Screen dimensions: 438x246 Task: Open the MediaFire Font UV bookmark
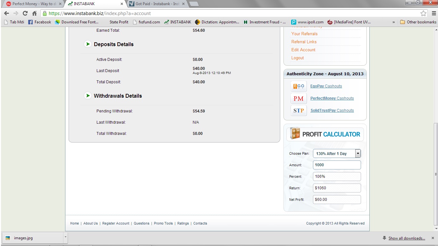point(349,22)
